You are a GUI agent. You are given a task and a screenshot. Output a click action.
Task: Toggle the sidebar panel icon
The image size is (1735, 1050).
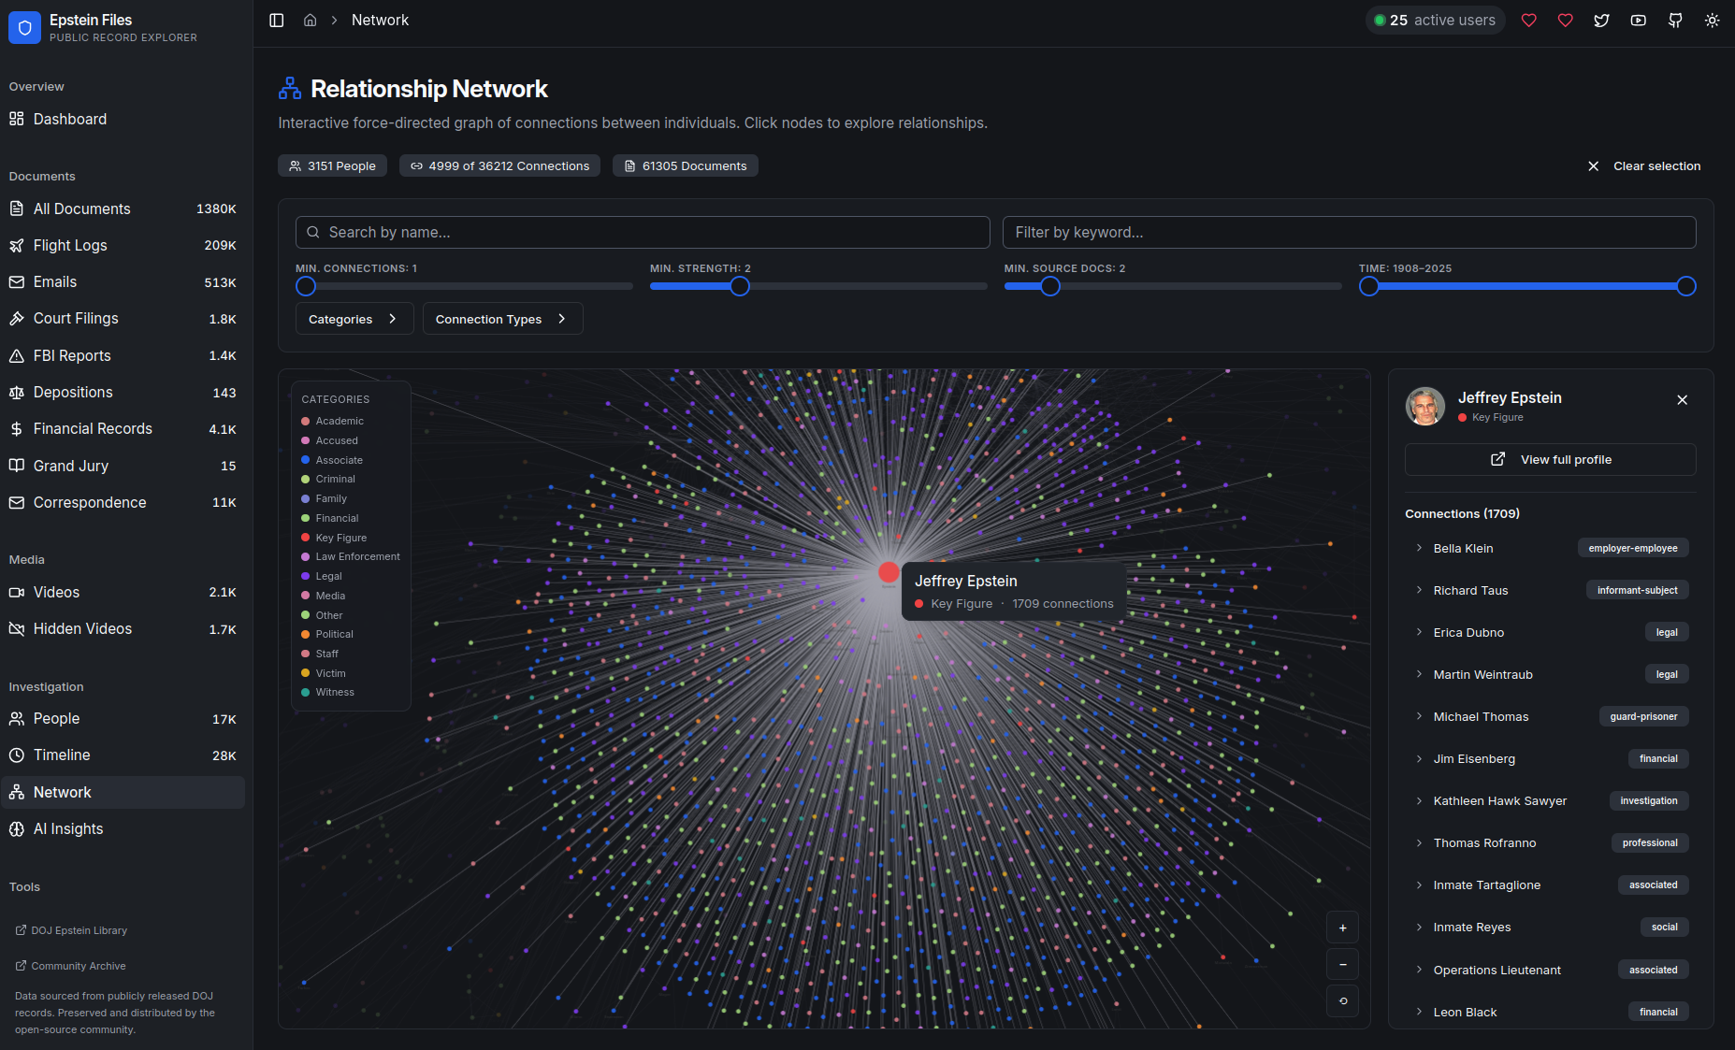276,21
